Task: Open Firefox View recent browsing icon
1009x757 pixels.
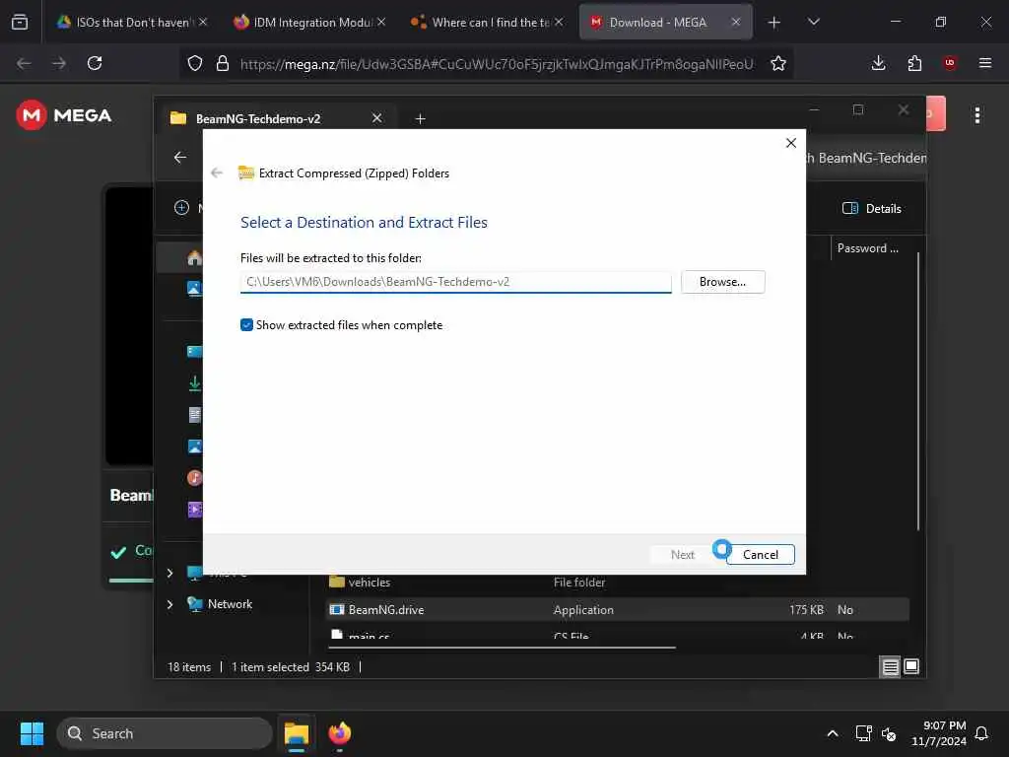Action: click(20, 22)
